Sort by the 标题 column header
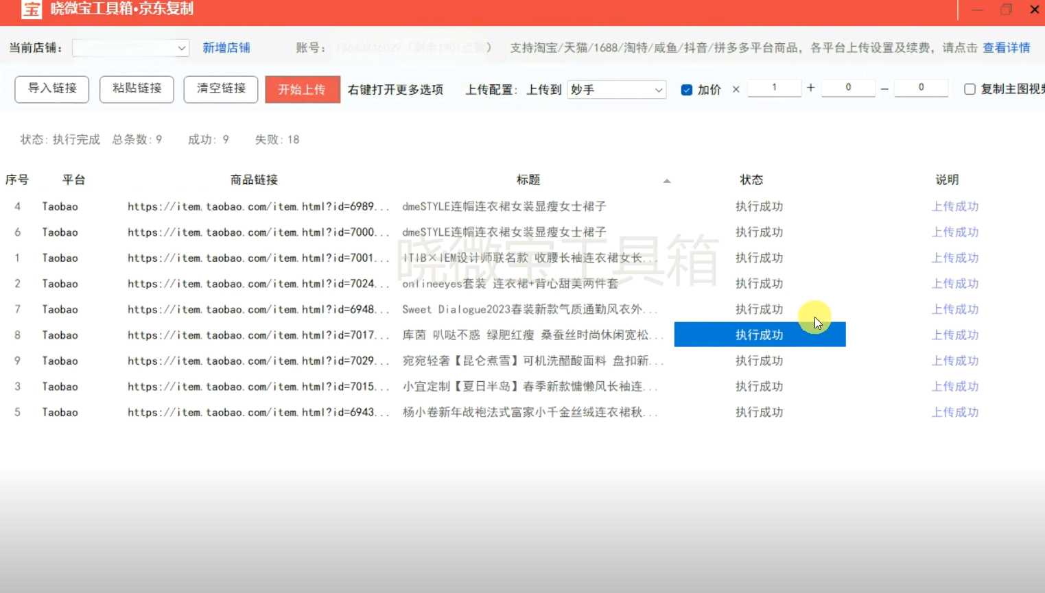Image resolution: width=1045 pixels, height=593 pixels. (x=528, y=180)
